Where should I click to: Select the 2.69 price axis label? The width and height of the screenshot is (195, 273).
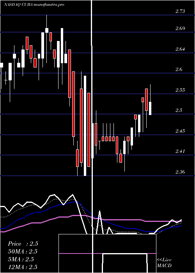point(180,28)
